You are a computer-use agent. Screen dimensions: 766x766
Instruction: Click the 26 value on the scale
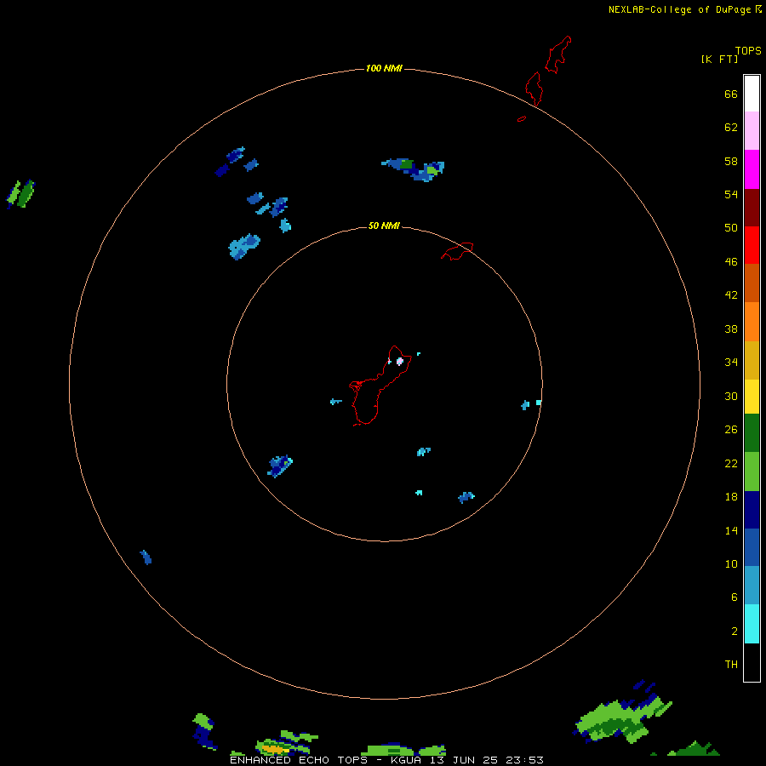pyautogui.click(x=731, y=430)
